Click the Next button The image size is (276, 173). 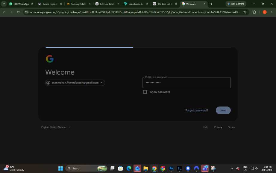pos(223,110)
